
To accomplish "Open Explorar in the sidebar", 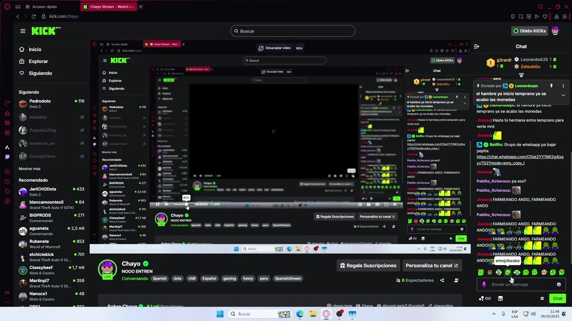I will [38, 62].
